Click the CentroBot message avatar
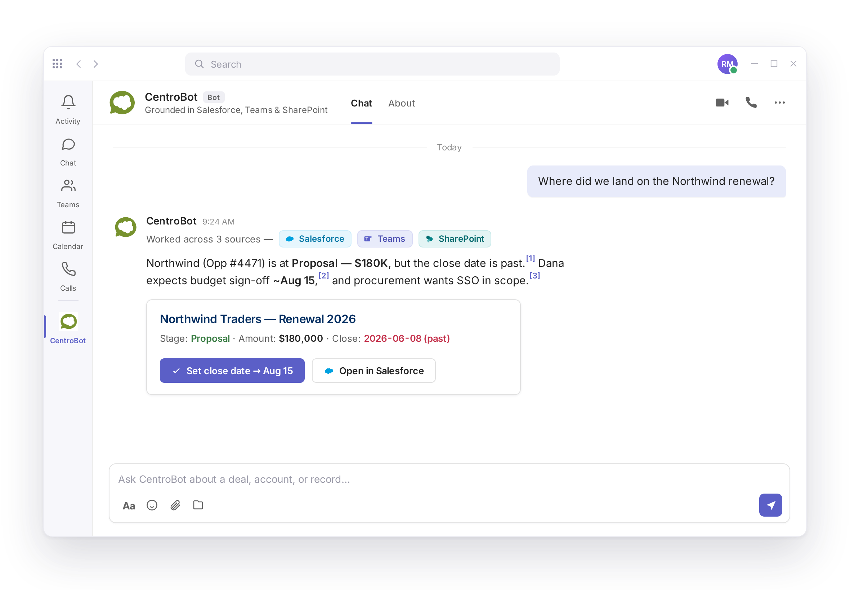Viewport: 850px width, 590px height. [125, 227]
